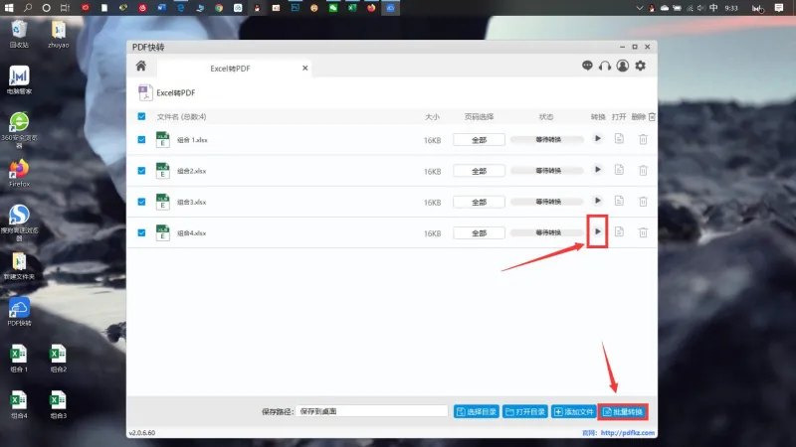Start converting 组合 1.xlsx with play icon

(598, 139)
